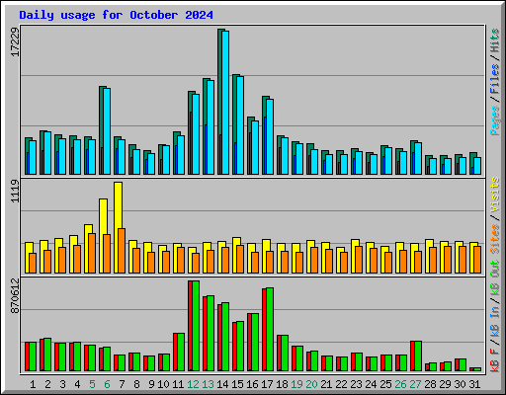Select x-axis day label 6
This screenshot has height=395, width=506.
pyautogui.click(x=107, y=384)
